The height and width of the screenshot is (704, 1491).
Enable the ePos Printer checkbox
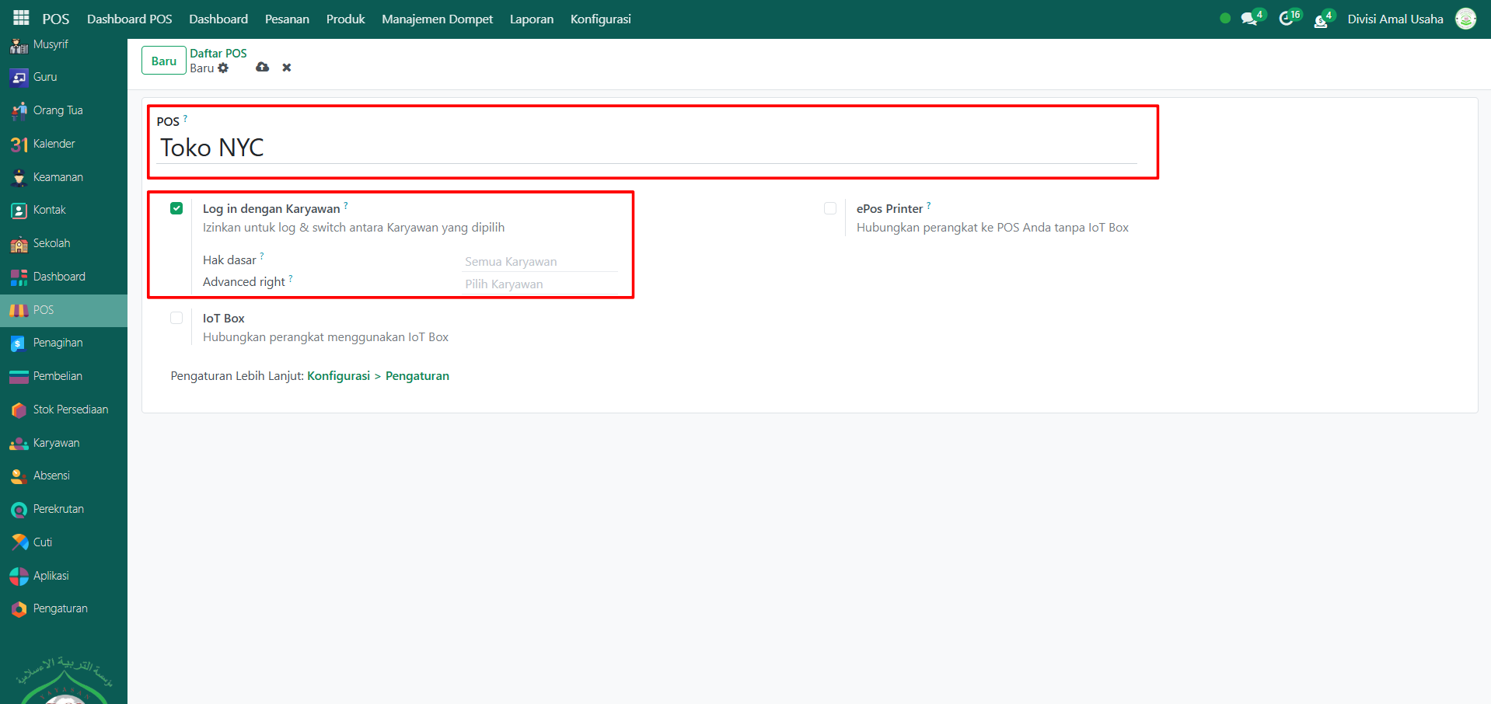(x=830, y=208)
